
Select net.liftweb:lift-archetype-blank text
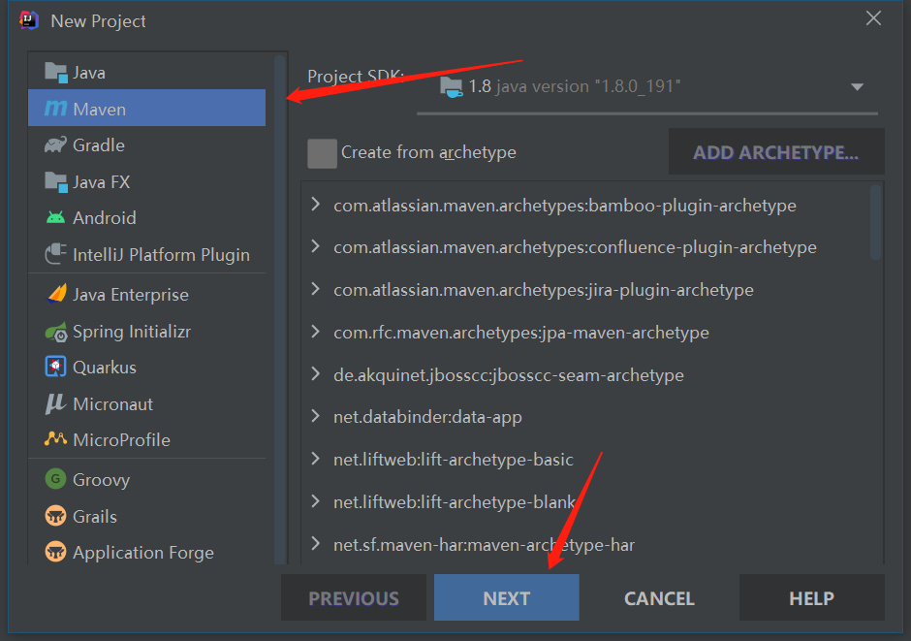coord(455,502)
